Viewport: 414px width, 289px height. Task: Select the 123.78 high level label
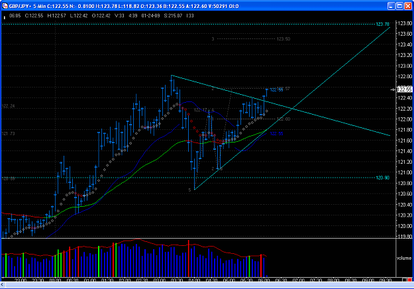(x=382, y=25)
